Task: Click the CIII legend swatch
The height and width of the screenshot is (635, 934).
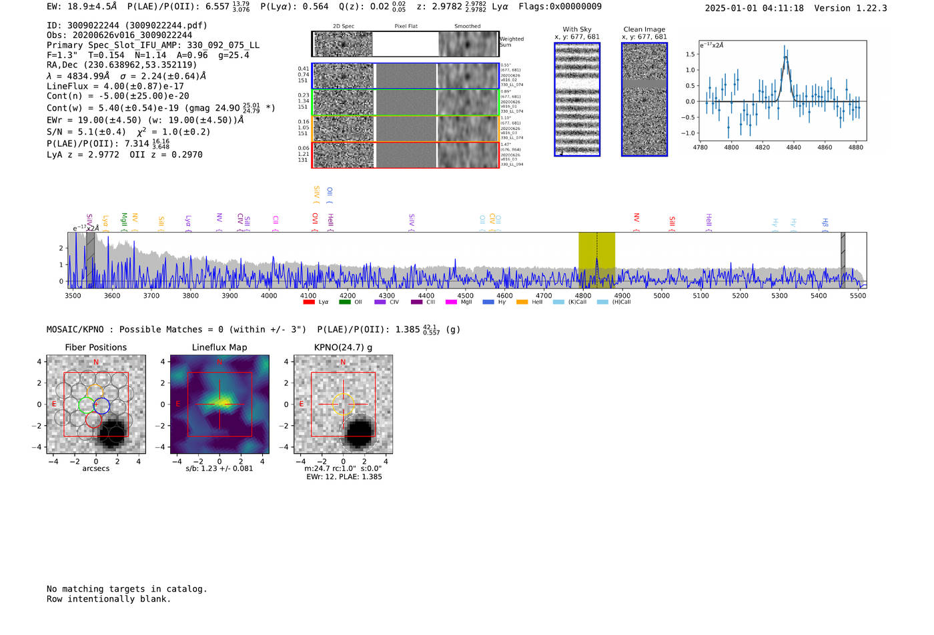Action: pyautogui.click(x=416, y=303)
